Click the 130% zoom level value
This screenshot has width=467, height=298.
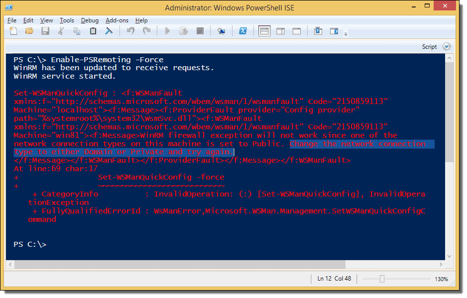(x=441, y=279)
